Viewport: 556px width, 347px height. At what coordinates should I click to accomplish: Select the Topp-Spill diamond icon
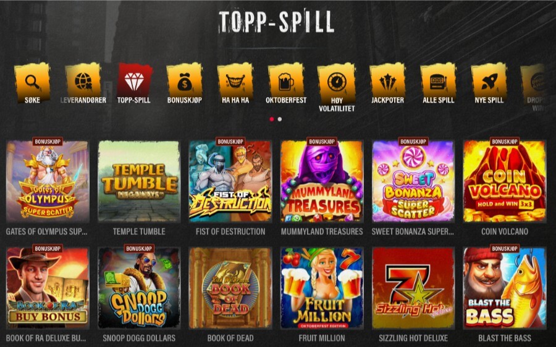tap(134, 82)
